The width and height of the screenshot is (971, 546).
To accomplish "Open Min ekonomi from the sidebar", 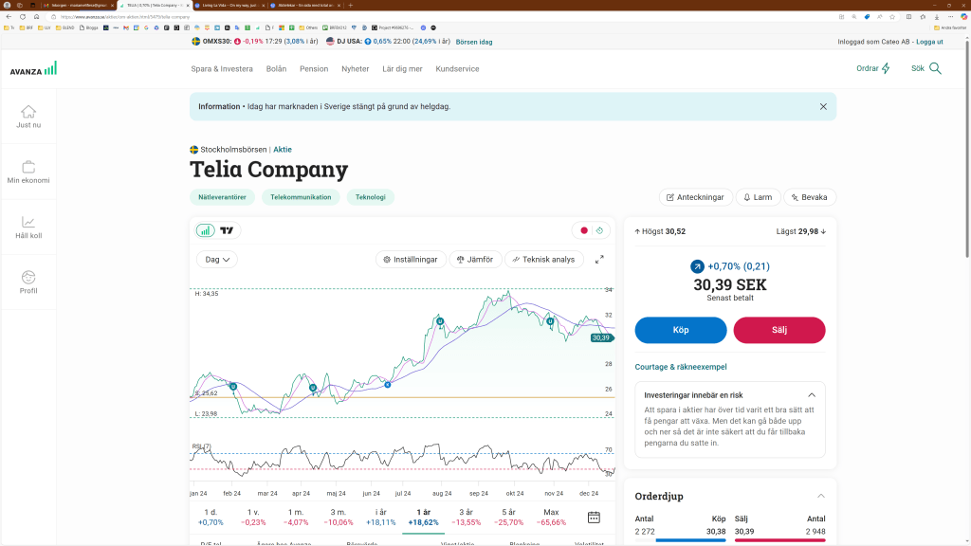I will coord(28,167).
